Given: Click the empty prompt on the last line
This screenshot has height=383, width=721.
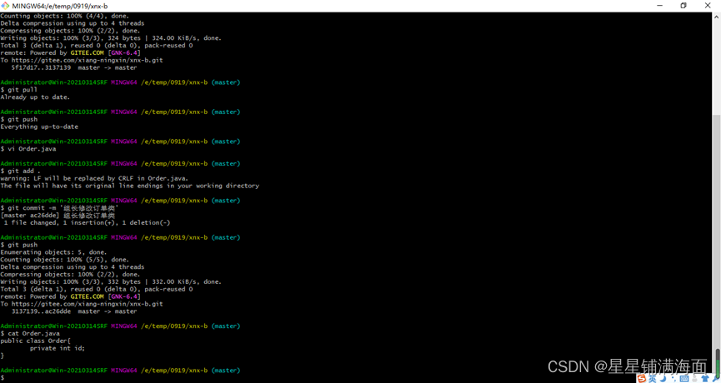Looking at the screenshot, I should [3, 377].
